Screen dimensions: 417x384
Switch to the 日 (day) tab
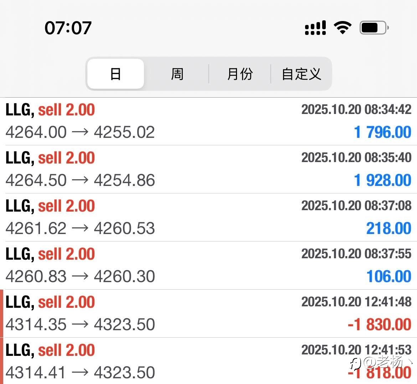115,74
